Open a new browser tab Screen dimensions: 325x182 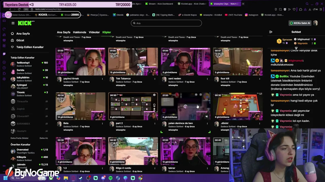pos(243,4)
